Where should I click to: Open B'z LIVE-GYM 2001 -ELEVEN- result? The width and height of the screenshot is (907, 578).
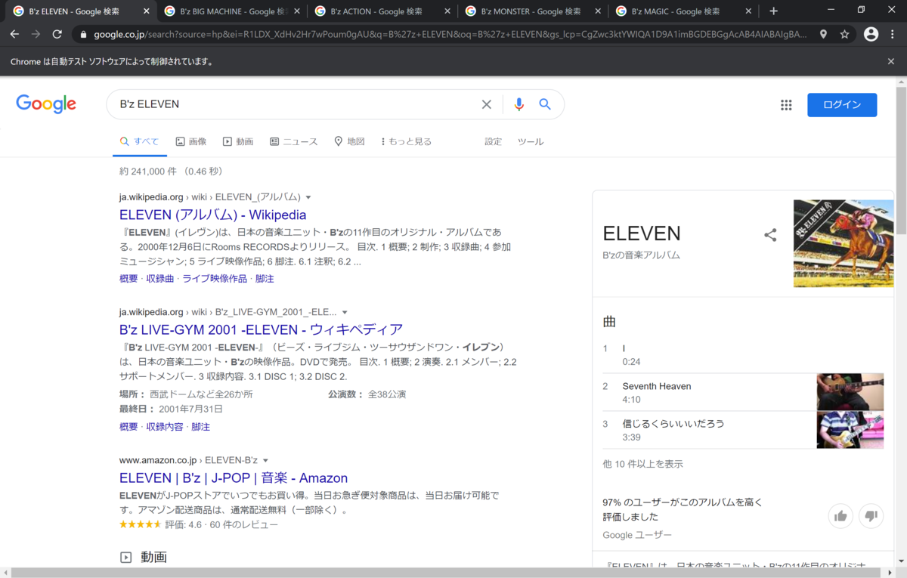point(261,329)
